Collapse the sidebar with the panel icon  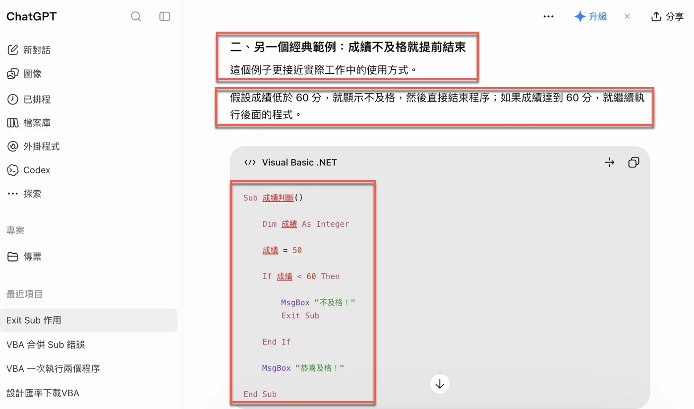pyautogui.click(x=165, y=17)
